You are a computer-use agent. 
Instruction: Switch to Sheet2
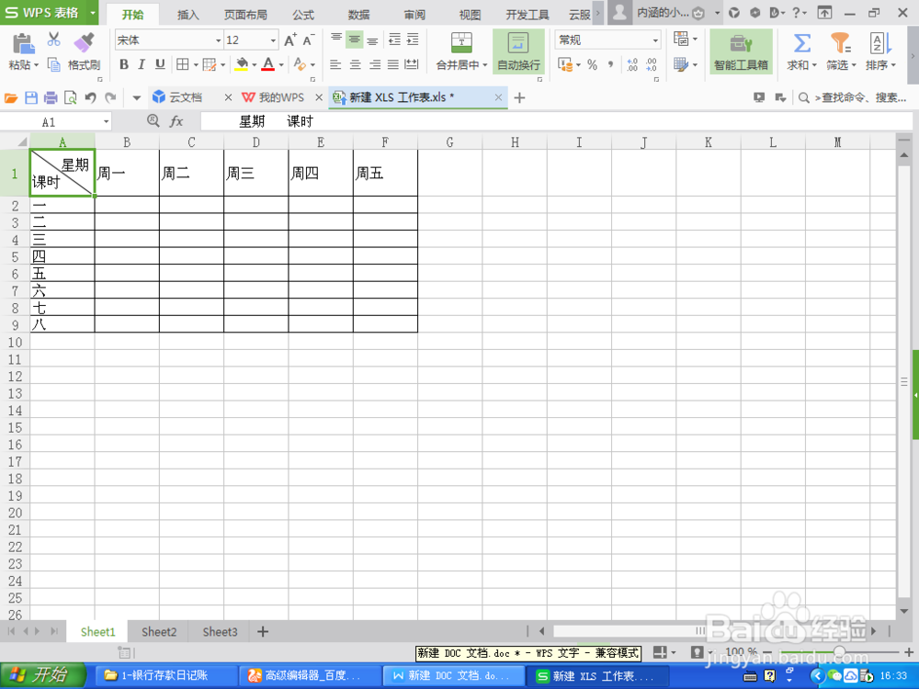tap(159, 632)
